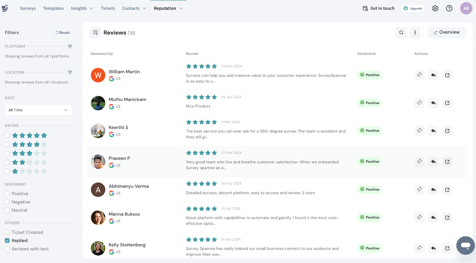Go to the Surveys tab

pyautogui.click(x=28, y=8)
